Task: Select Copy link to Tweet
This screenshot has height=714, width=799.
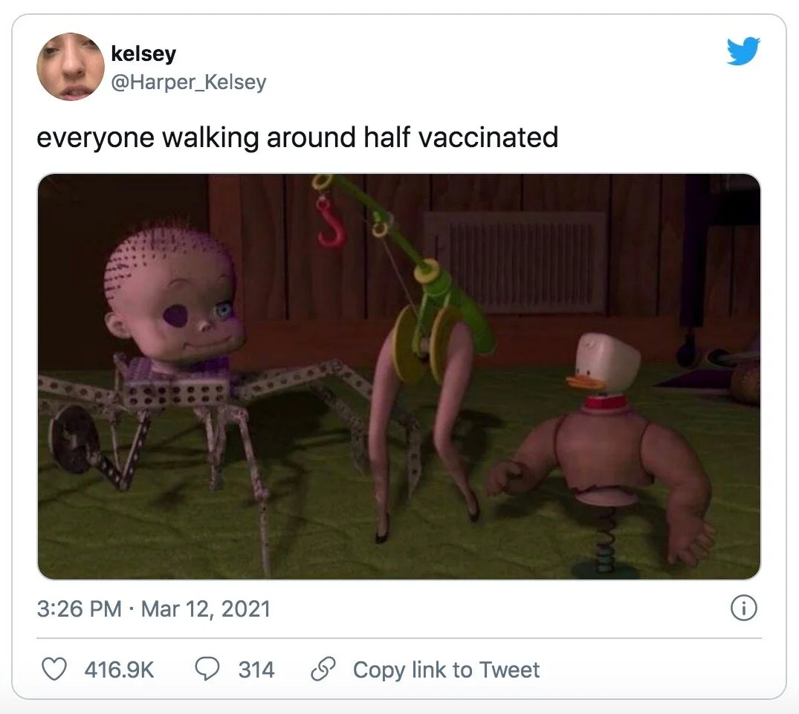Action: [446, 669]
